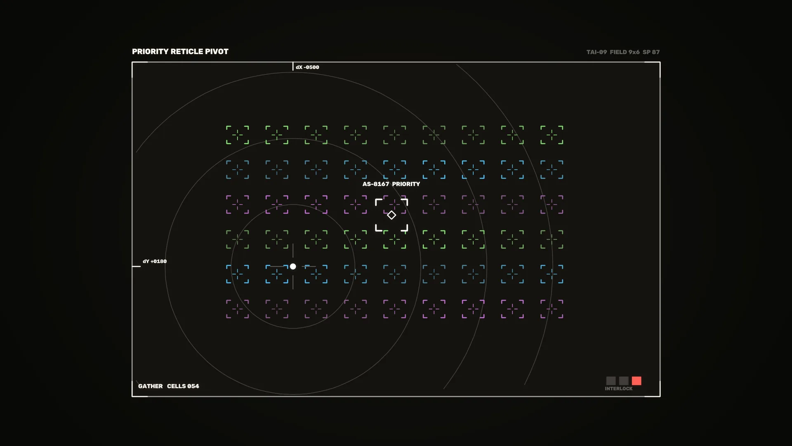This screenshot has width=792, height=446.
Task: Click the red INTERLOCK indicator square
Action: 636,381
